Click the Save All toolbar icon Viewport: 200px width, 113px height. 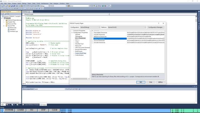pyautogui.click(x=14, y=6)
